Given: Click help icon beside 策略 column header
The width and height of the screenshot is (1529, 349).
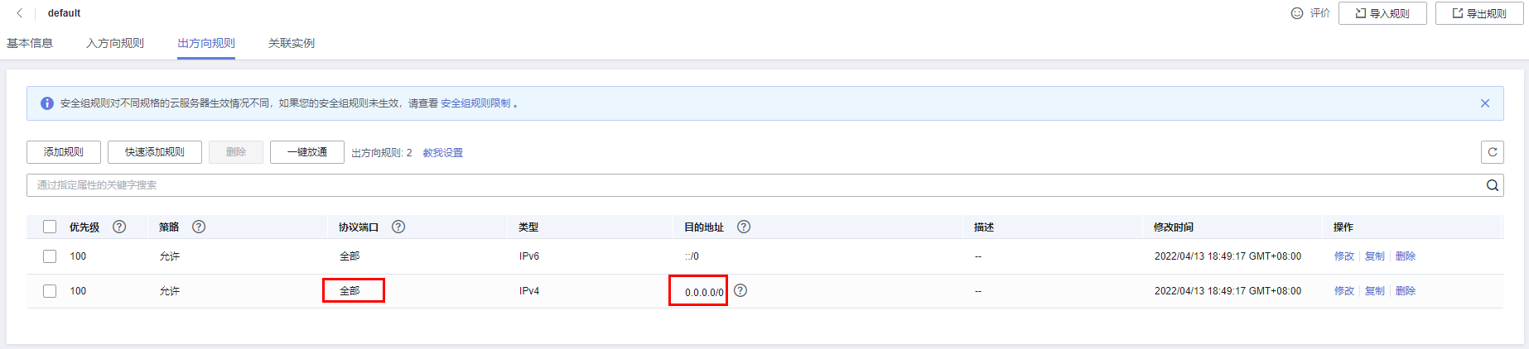Looking at the screenshot, I should pos(199,227).
